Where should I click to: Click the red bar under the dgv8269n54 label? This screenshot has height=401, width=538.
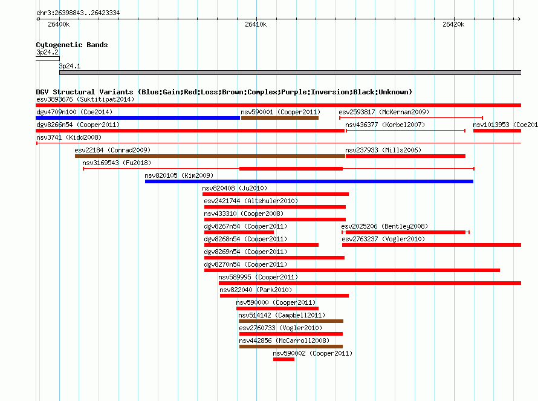click(274, 258)
